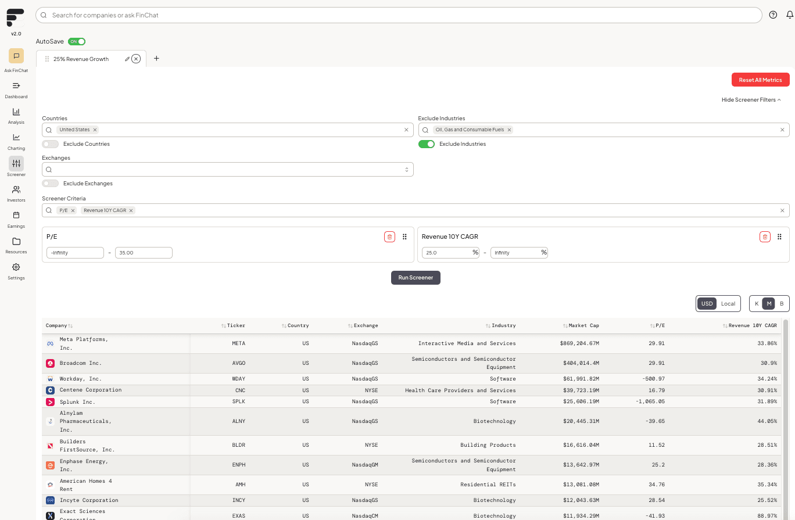The width and height of the screenshot is (795, 520).
Task: Sort table by P/E column
Action: click(657, 325)
